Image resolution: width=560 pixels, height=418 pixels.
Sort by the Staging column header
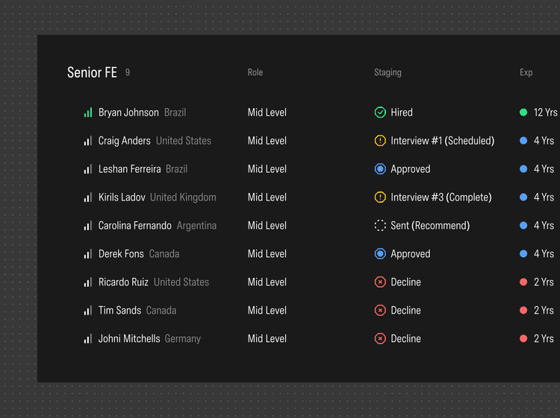pos(388,72)
